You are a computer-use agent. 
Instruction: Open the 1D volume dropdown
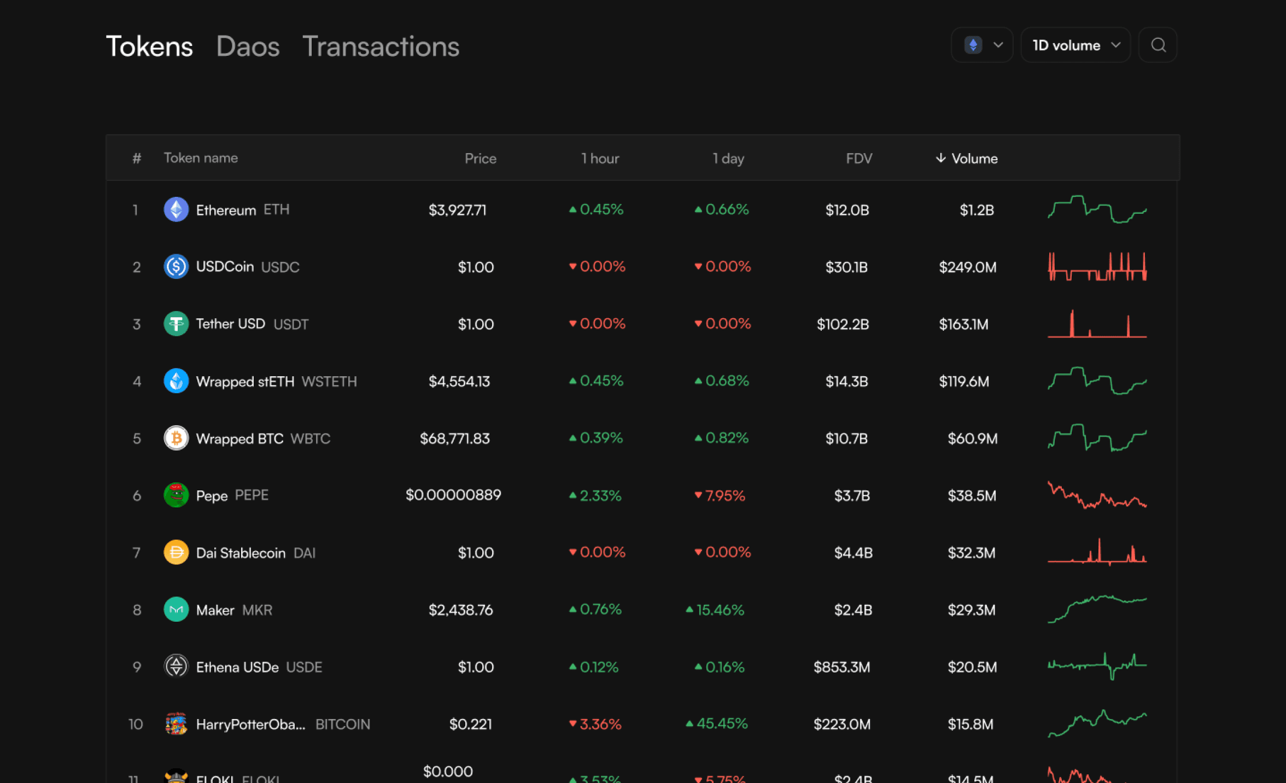pos(1075,45)
